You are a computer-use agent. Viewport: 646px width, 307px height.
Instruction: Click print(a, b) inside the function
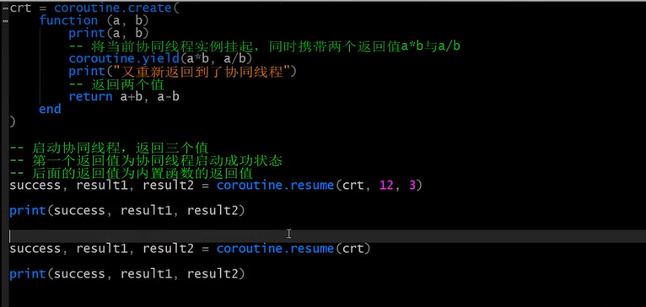[109, 33]
